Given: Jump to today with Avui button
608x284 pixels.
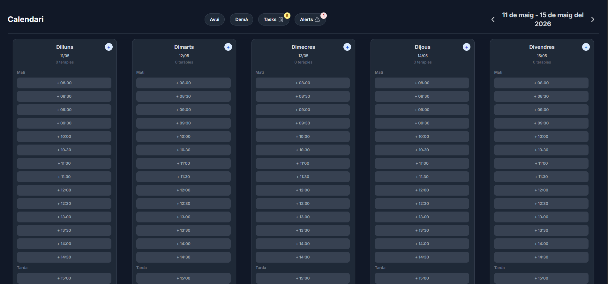Looking at the screenshot, I should 214,19.
